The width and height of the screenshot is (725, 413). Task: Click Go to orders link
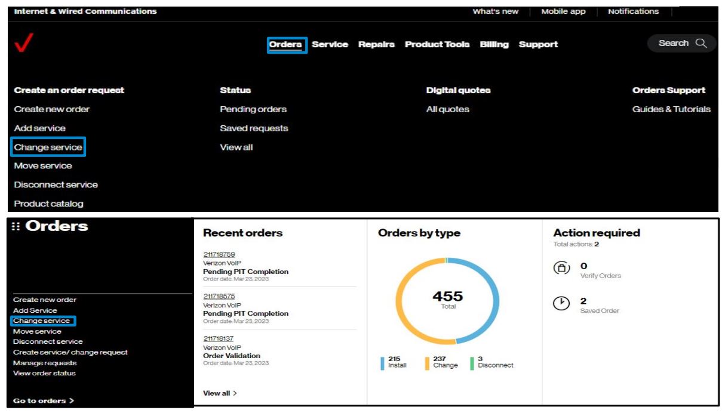coord(44,400)
